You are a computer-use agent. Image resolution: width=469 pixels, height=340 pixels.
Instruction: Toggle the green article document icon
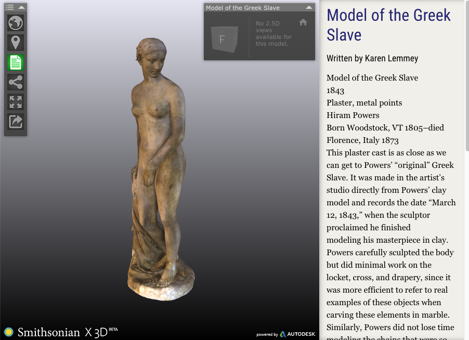16,62
